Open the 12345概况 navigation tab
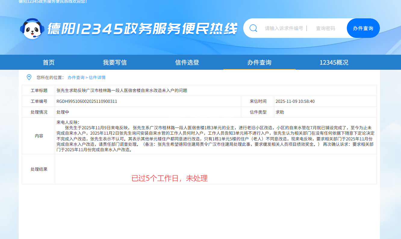The height and width of the screenshot is (239, 401). coord(334,63)
